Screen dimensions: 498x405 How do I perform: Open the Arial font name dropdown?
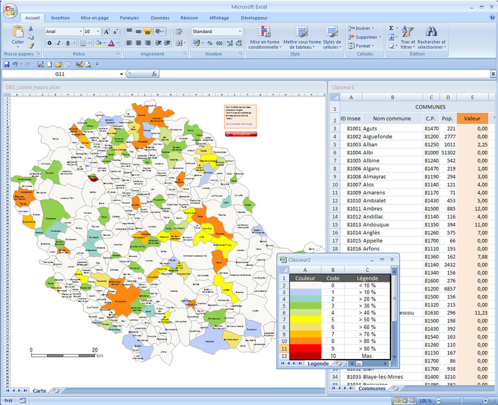tap(80, 32)
